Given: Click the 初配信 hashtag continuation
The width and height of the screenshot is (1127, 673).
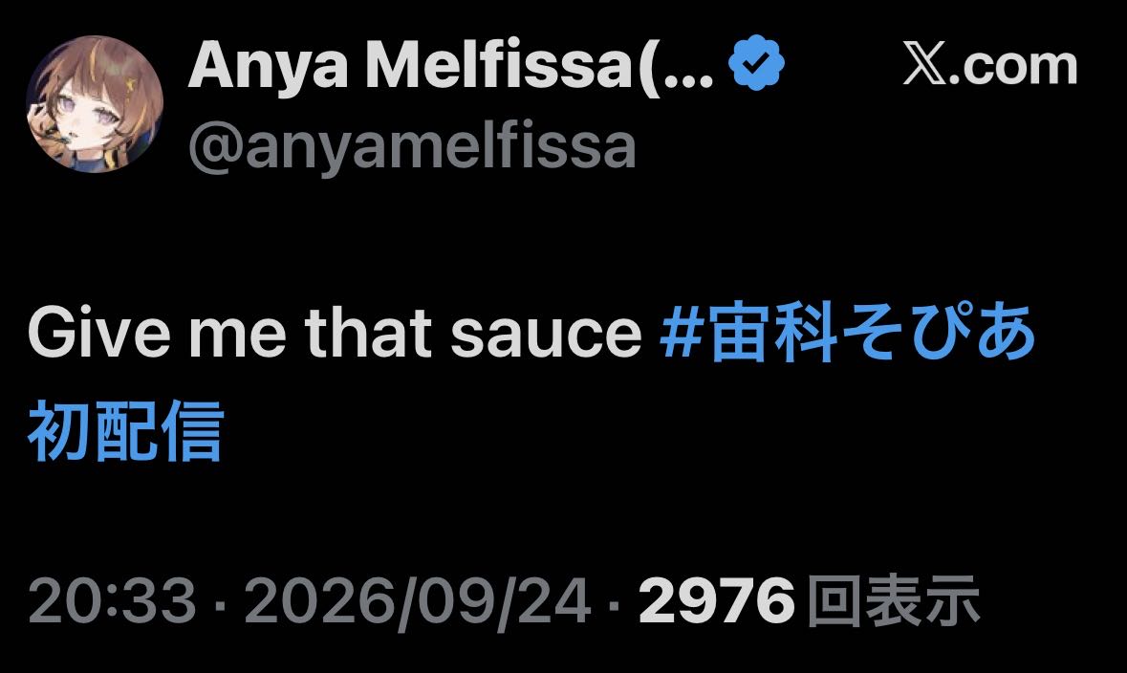Looking at the screenshot, I should tap(126, 431).
